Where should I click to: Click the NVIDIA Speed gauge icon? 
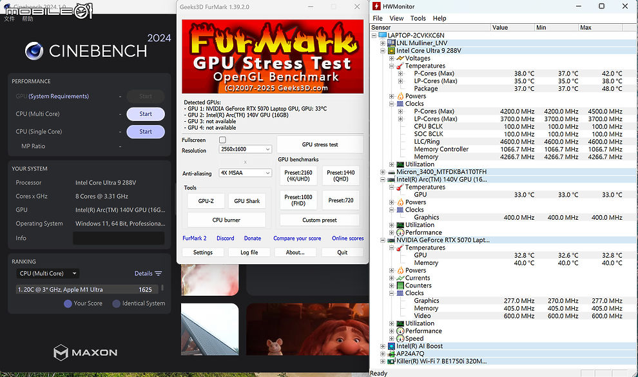400,338
